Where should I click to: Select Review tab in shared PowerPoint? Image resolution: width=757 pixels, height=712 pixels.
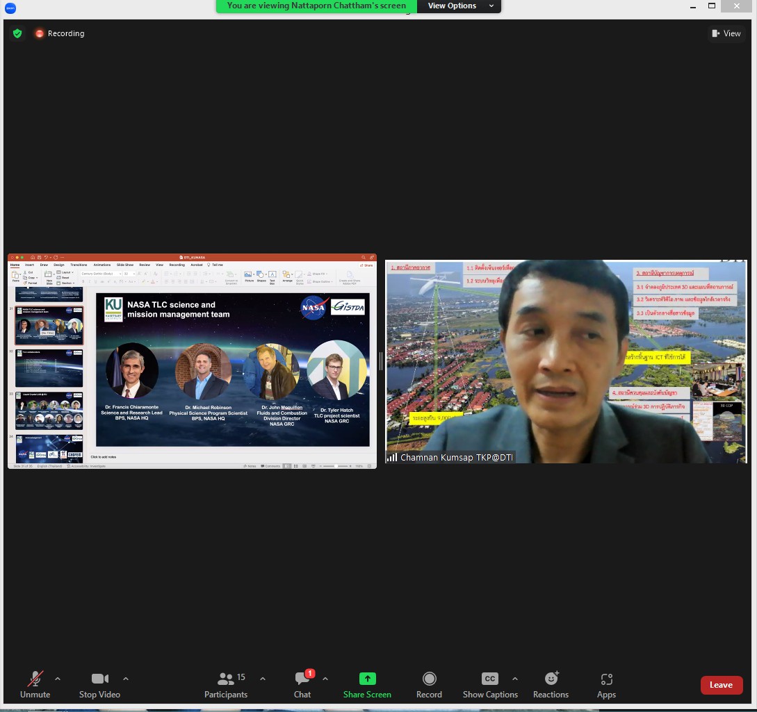coord(145,265)
